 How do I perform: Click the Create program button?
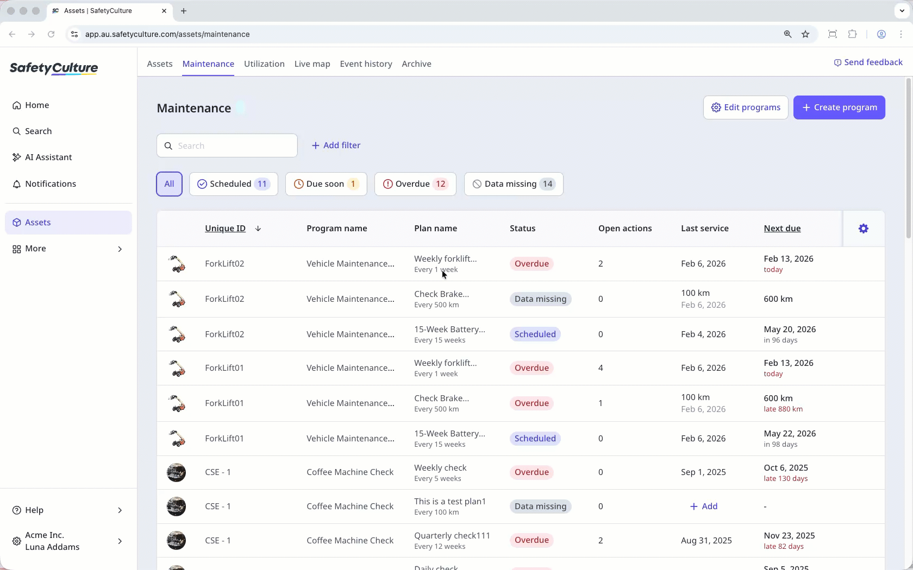pyautogui.click(x=839, y=107)
